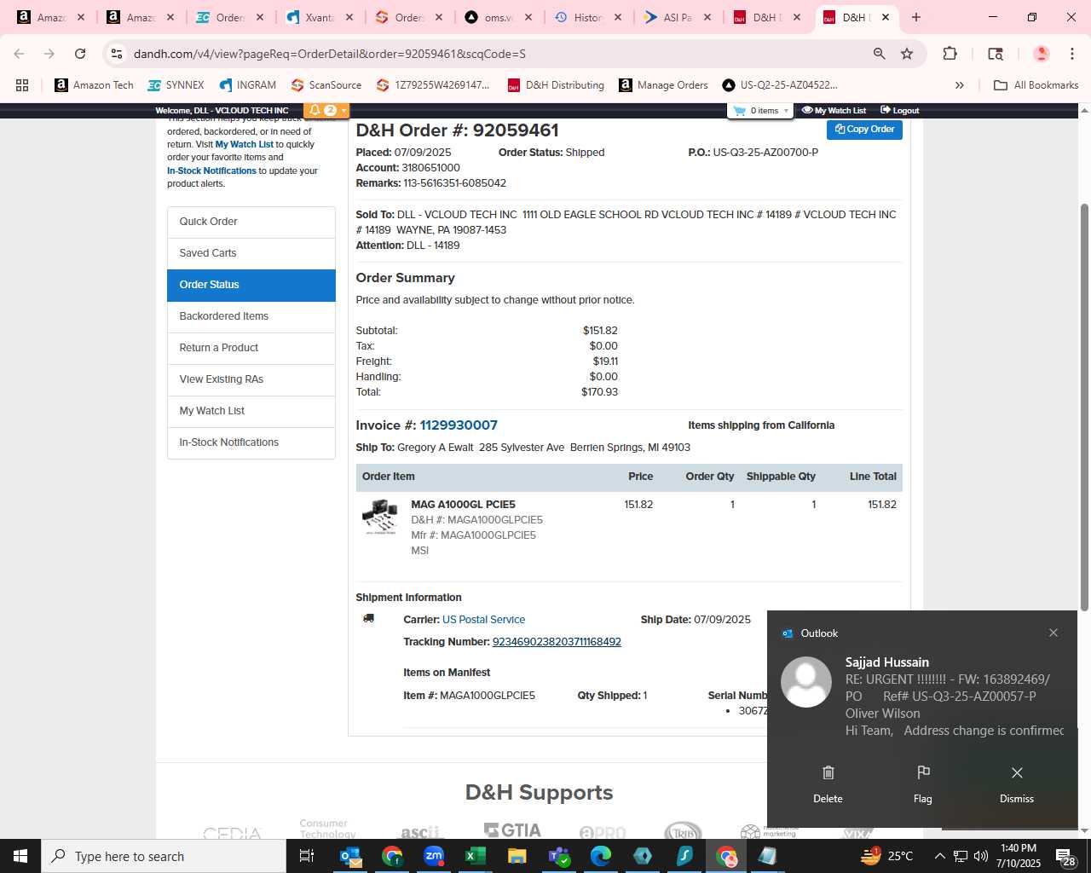
Task: Open All Bookmarks folder
Action: point(1036,85)
